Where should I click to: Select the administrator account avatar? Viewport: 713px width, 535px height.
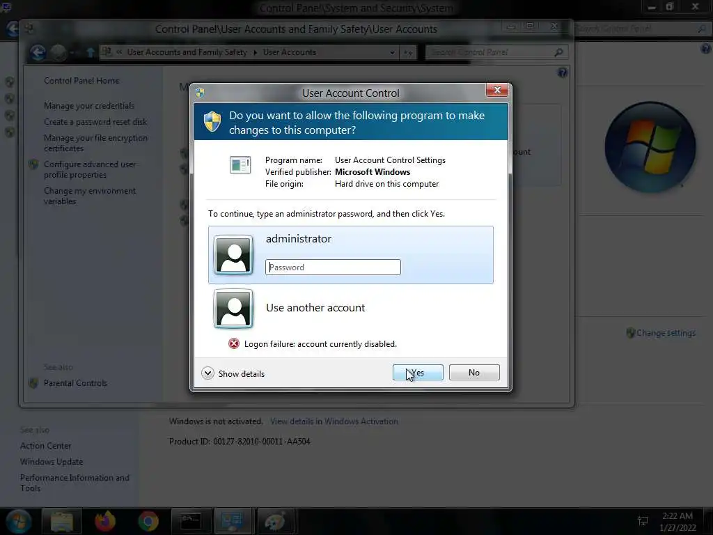[x=233, y=255]
